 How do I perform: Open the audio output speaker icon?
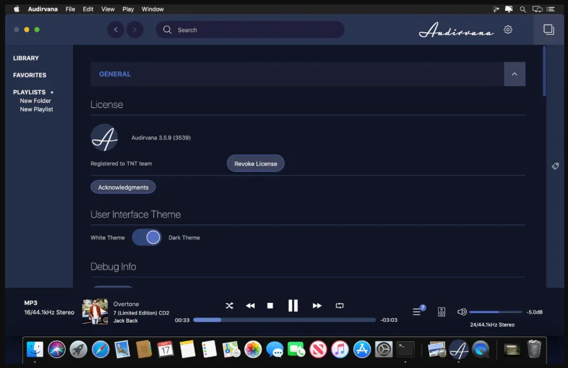(x=441, y=312)
